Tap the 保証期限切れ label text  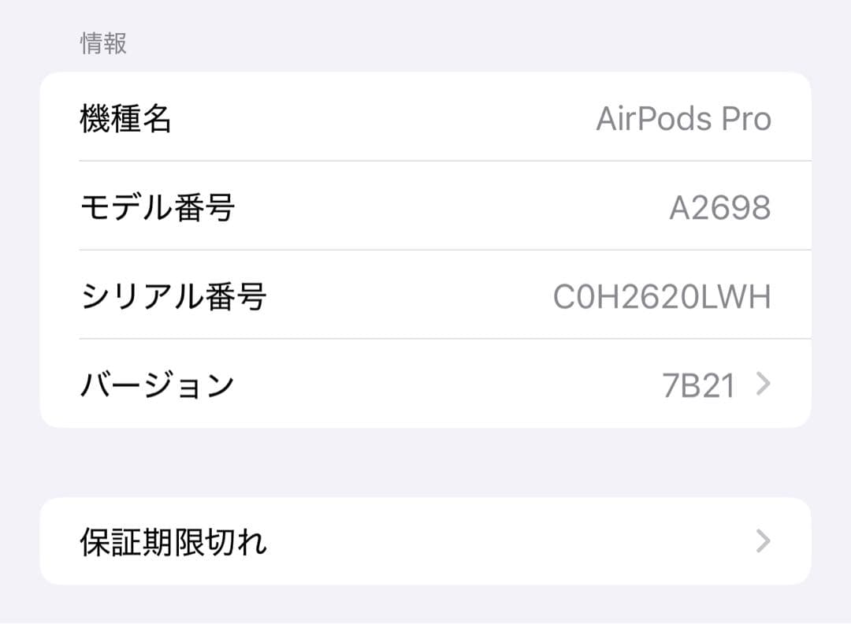[173, 540]
